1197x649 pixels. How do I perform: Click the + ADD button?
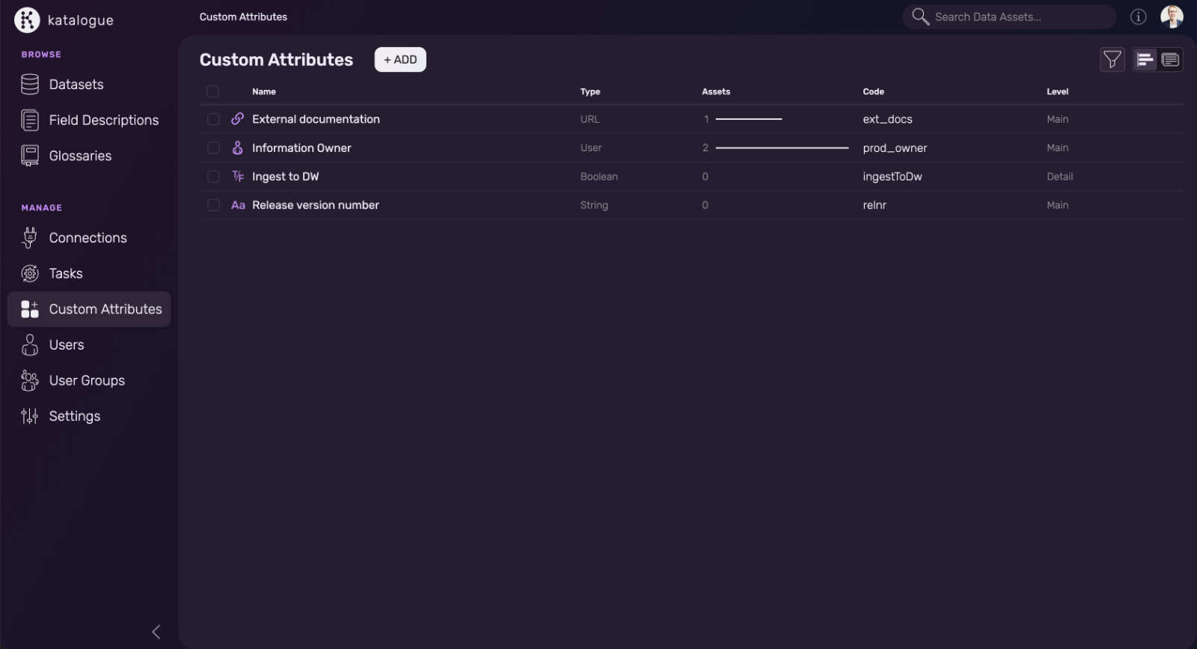pyautogui.click(x=400, y=60)
